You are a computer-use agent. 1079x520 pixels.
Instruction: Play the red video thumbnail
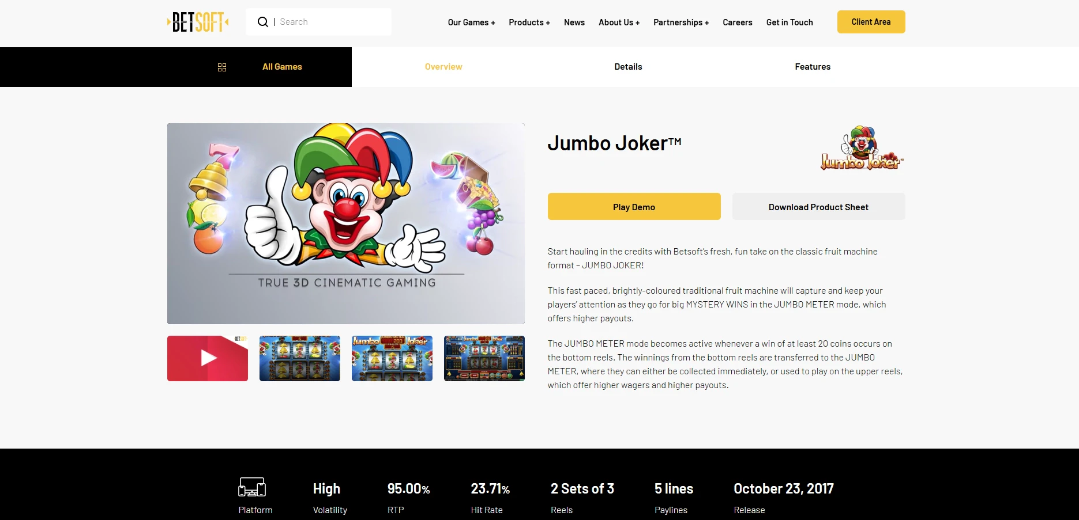[x=208, y=358]
